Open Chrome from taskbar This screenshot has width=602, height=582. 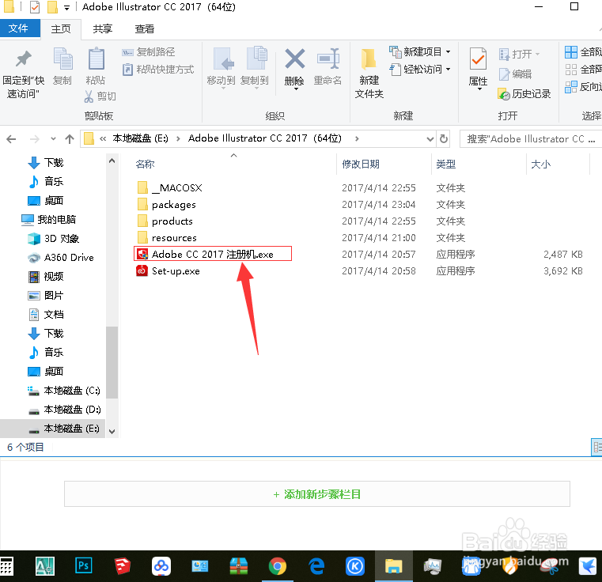[277, 566]
